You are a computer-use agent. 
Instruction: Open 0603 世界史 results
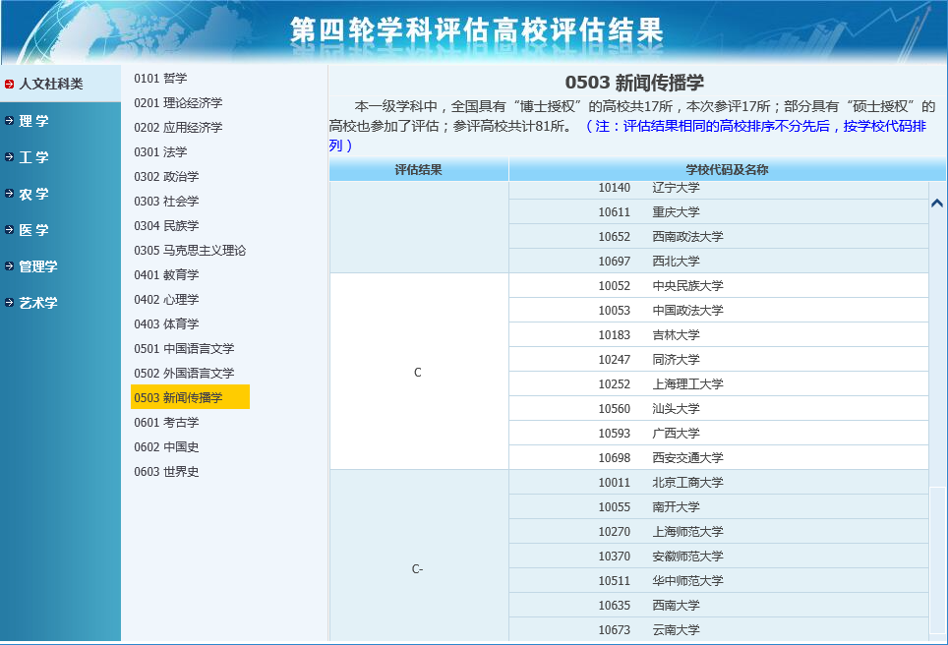(x=166, y=472)
